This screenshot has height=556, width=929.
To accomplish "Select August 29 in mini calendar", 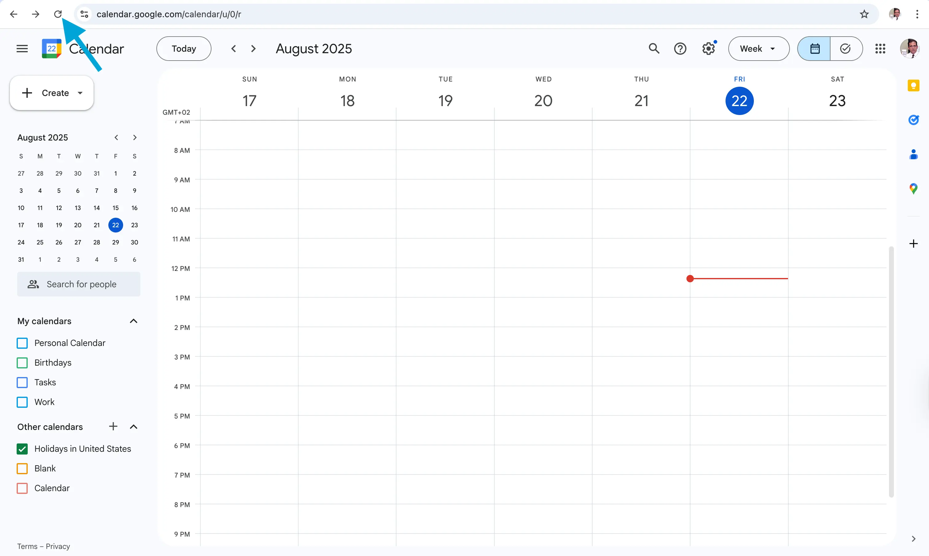I will 115,242.
